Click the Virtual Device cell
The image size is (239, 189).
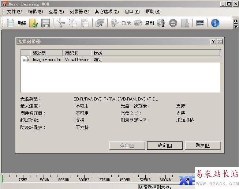77,60
